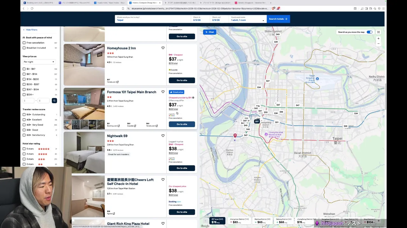Switch to Booking.com browser tab
407x228 pixels.
click(x=39, y=3)
